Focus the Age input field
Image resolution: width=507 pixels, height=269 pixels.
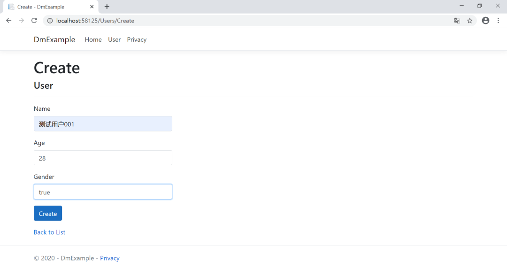point(103,158)
